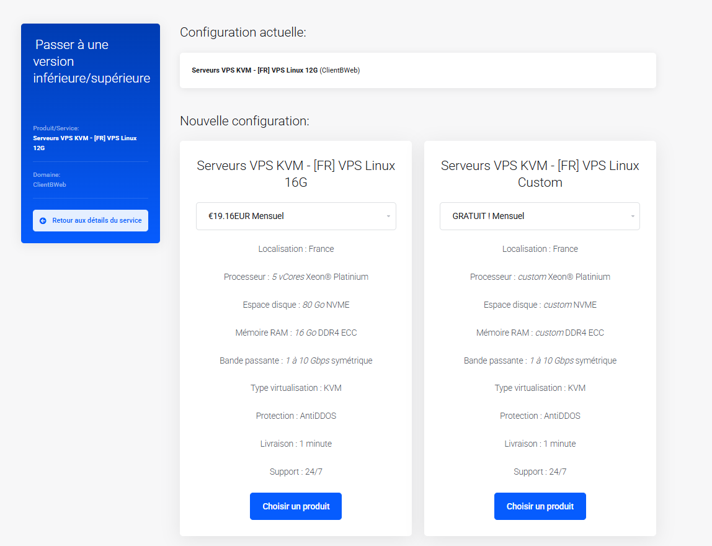
Task: Click the "Mémoire RAM : 16 Go" specification line
Action: [296, 333]
